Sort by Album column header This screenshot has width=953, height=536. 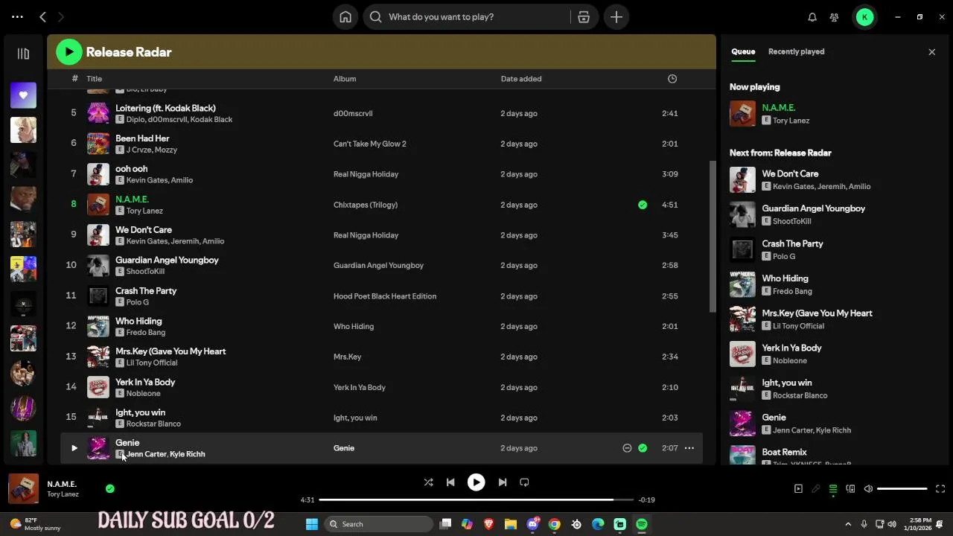coord(345,79)
